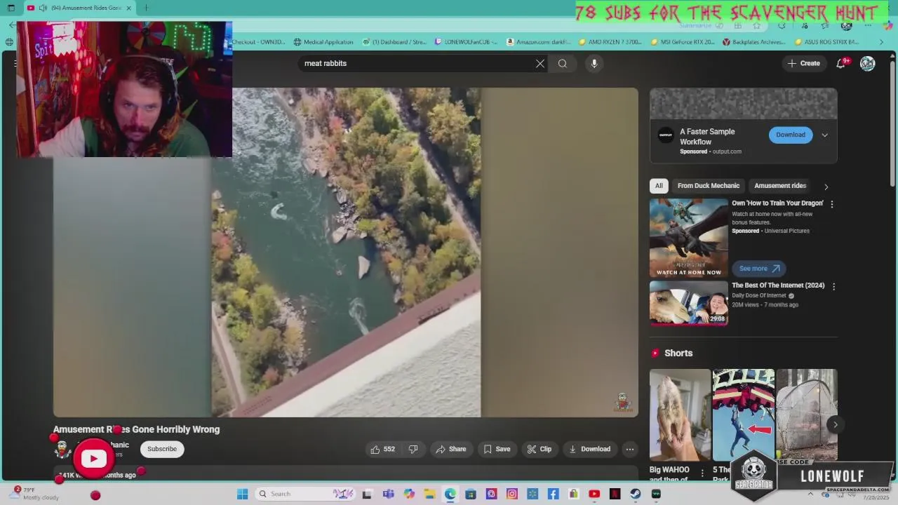Dislike the Amusement Rides video
Image resolution: width=898 pixels, height=505 pixels.
[413, 449]
